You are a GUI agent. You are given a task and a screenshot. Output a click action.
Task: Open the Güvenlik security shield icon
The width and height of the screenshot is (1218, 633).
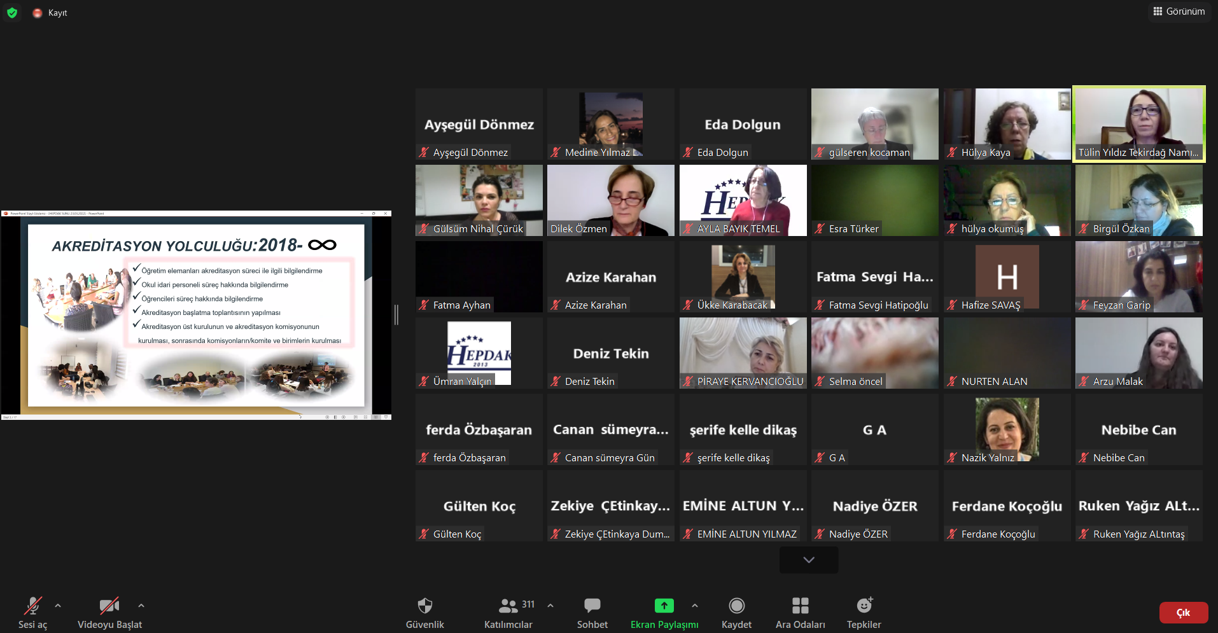(424, 606)
